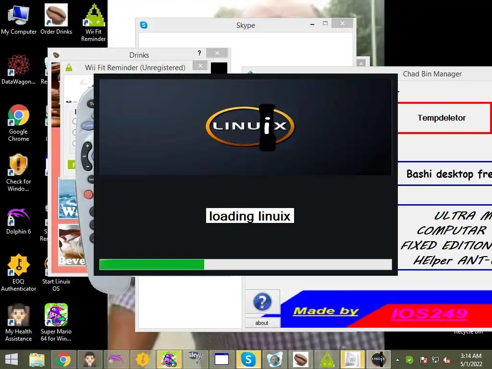Click Tempdeletor button in Chad Bin Manager
This screenshot has height=369, width=492.
tap(444, 118)
